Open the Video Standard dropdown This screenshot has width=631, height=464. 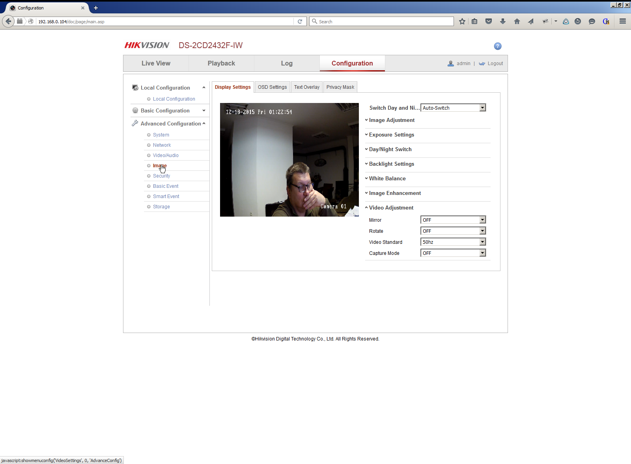[453, 242]
